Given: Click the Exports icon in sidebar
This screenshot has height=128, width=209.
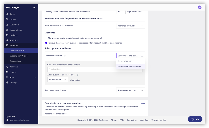Looking at the screenshot, I should click(7, 72).
